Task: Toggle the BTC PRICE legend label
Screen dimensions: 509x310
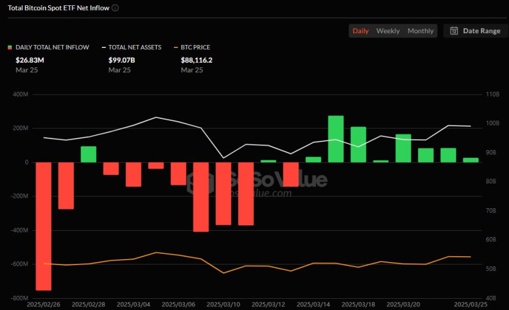Action: click(196, 47)
